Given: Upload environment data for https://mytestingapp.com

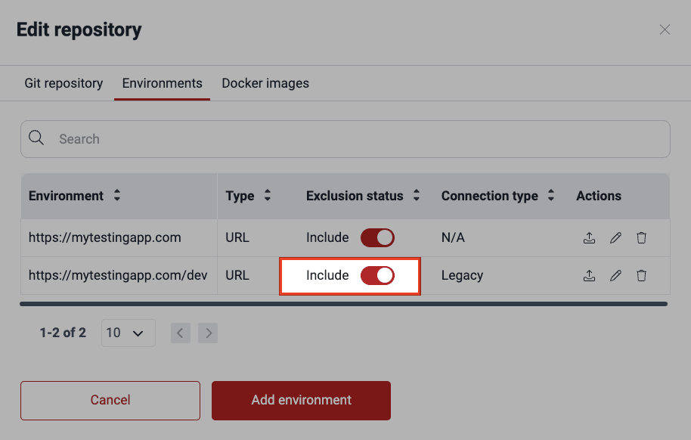Looking at the screenshot, I should pos(589,237).
